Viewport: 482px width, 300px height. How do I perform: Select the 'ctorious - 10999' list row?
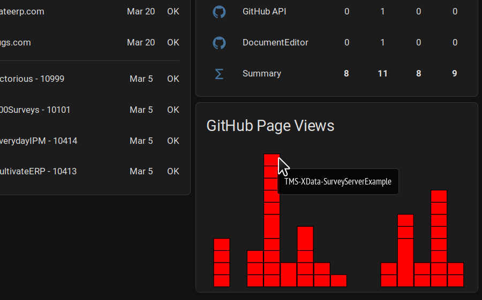pyautogui.click(x=90, y=79)
